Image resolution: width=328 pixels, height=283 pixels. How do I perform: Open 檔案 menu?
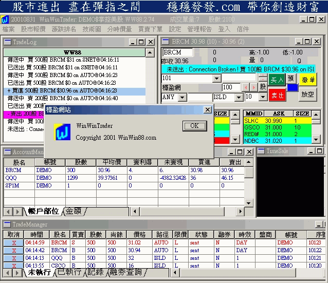point(8,29)
